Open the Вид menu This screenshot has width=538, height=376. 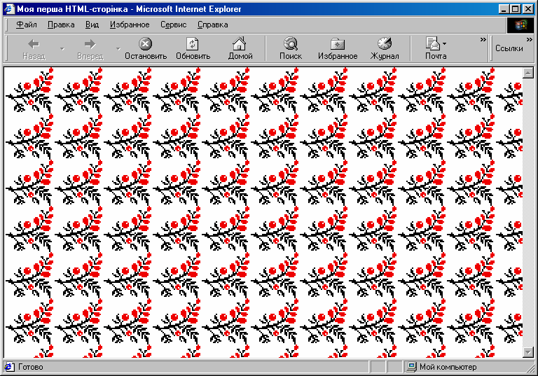click(92, 25)
